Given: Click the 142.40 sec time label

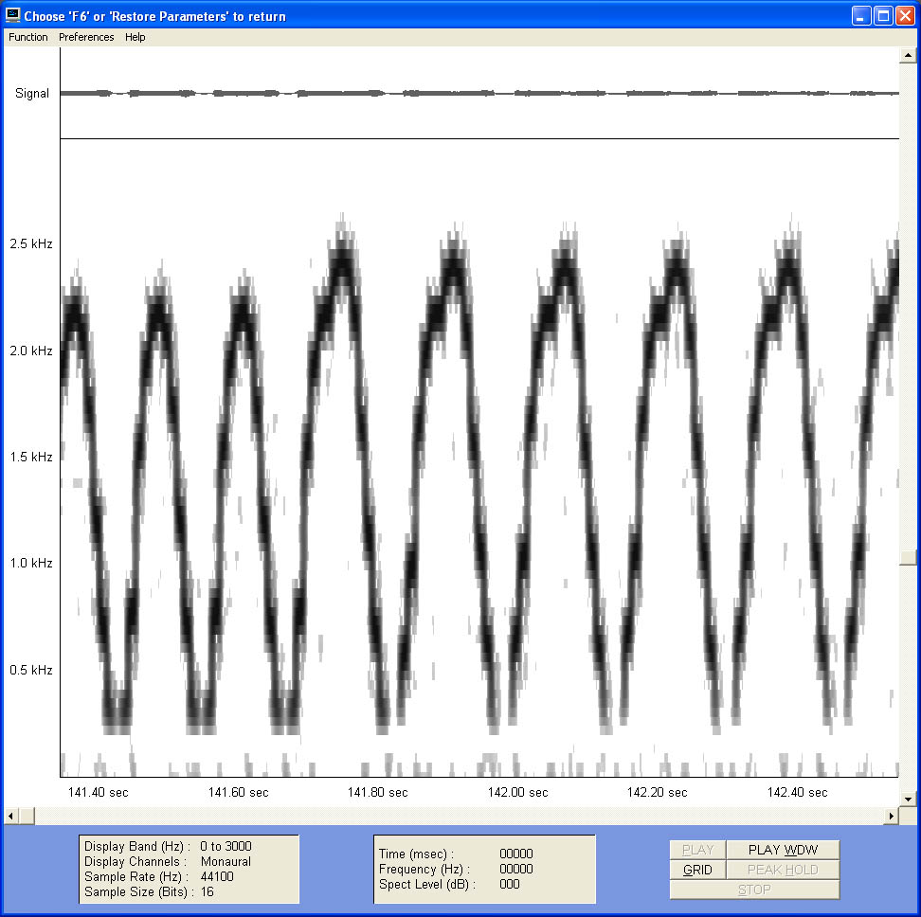Looking at the screenshot, I should click(x=797, y=793).
